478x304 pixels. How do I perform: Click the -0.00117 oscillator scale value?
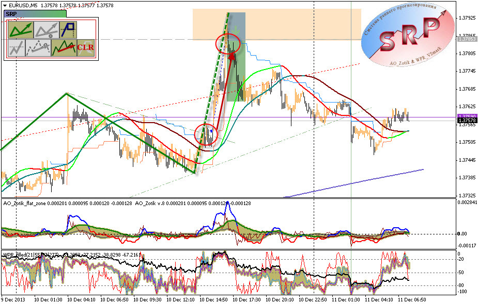[467, 245]
